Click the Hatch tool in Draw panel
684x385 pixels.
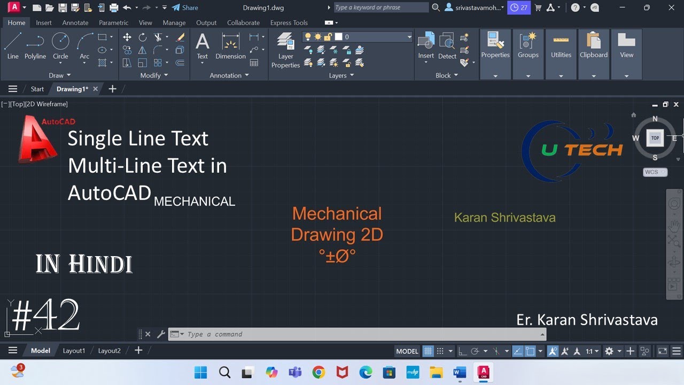103,63
